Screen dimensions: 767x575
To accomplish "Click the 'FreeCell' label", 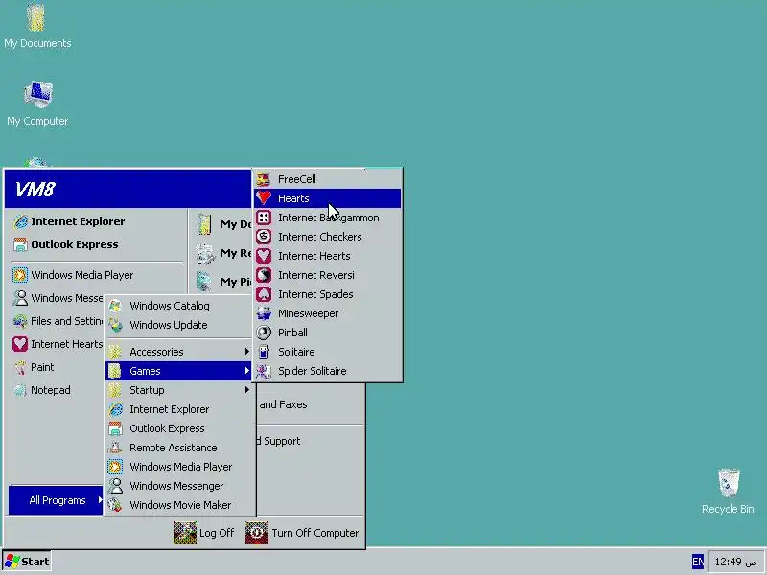I will coord(297,179).
